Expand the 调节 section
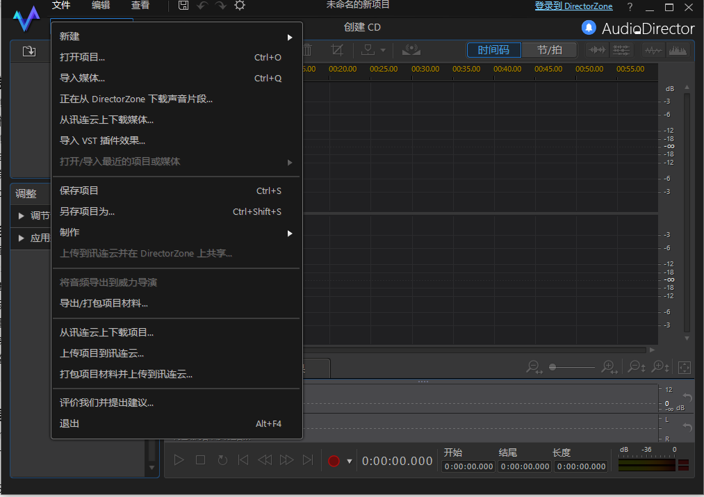This screenshot has width=704, height=497. coord(21,216)
